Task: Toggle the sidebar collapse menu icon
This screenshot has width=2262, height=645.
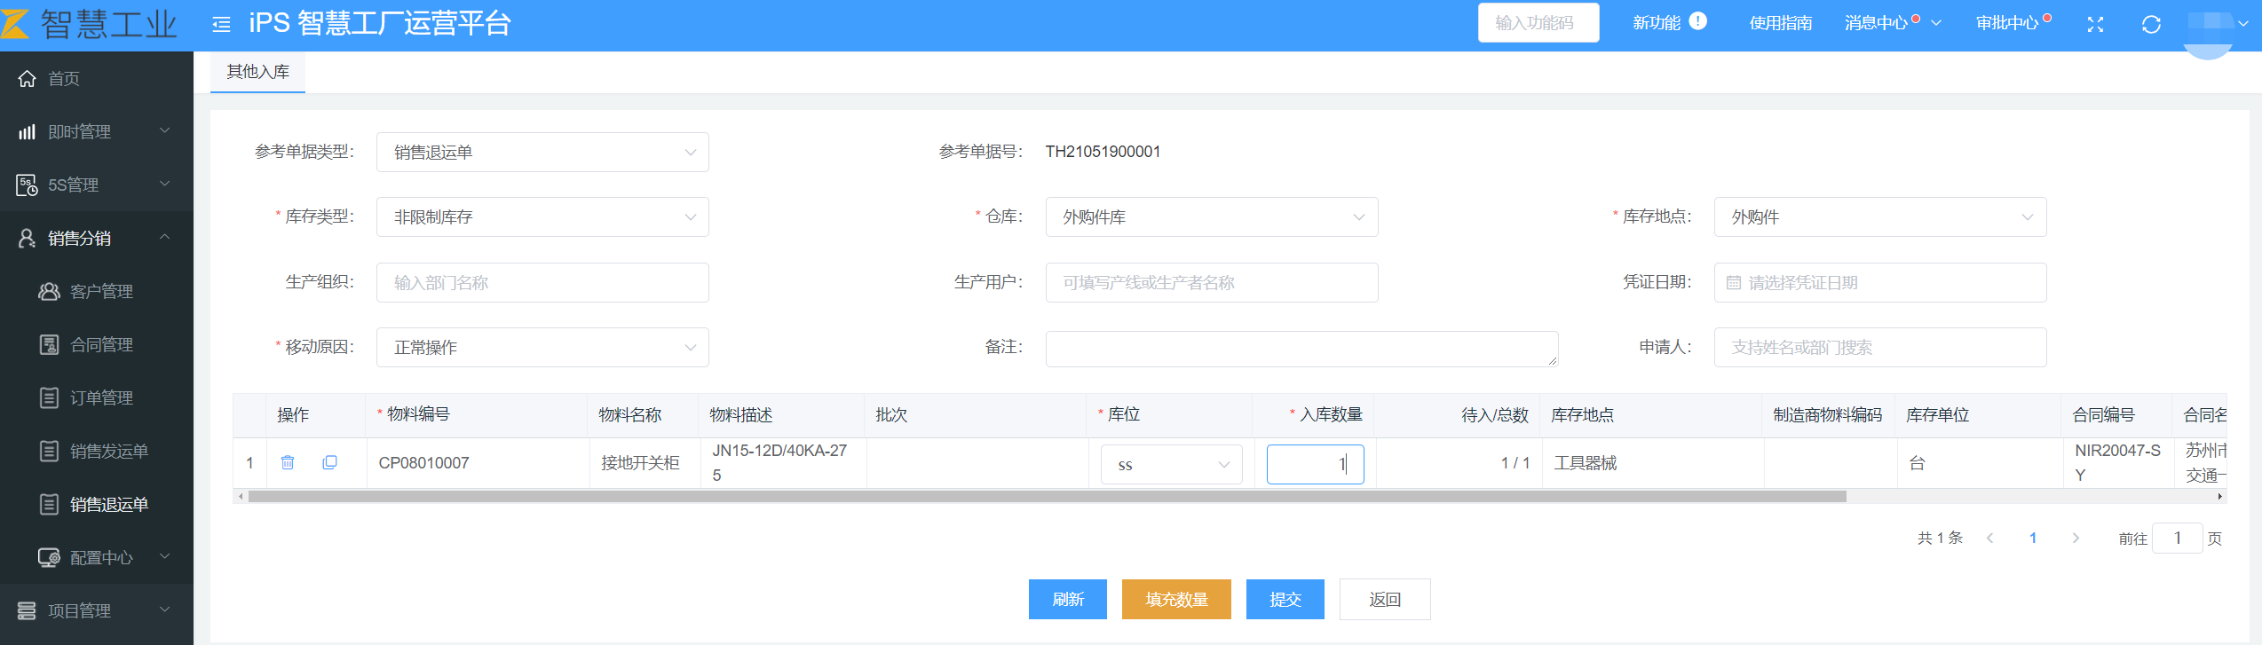Action: (x=221, y=24)
